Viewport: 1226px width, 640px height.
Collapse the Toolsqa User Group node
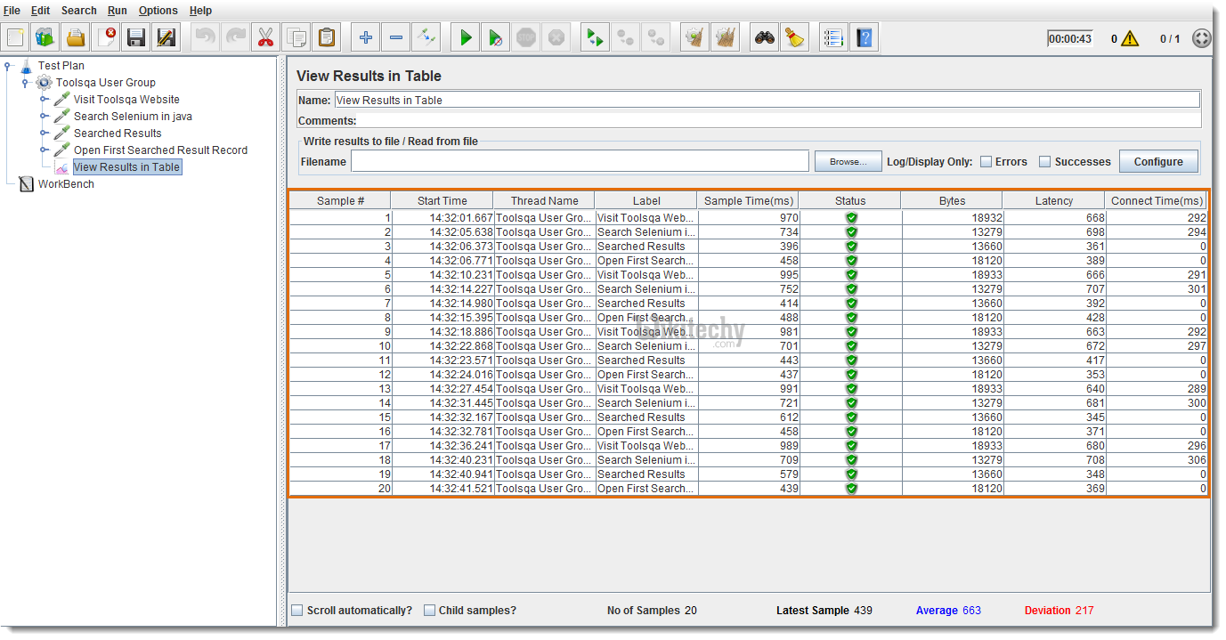click(26, 82)
